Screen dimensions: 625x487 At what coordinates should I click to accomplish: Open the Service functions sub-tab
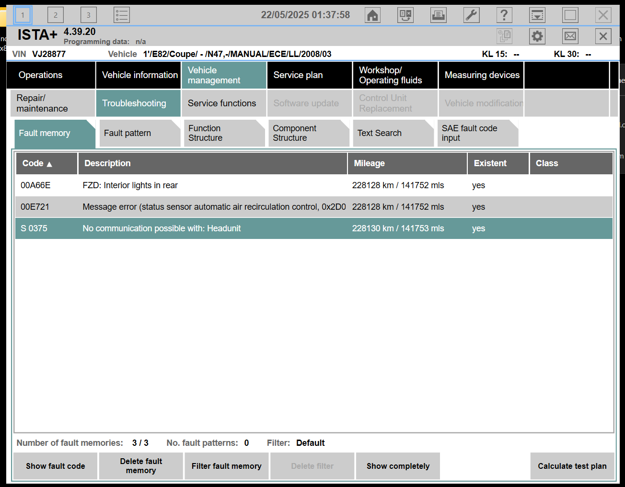pos(224,103)
